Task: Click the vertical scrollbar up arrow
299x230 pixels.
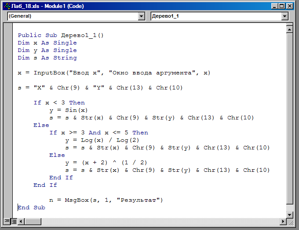Action: (290, 30)
